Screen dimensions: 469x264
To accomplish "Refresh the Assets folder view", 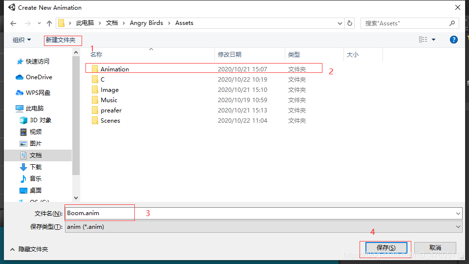I will (x=350, y=23).
